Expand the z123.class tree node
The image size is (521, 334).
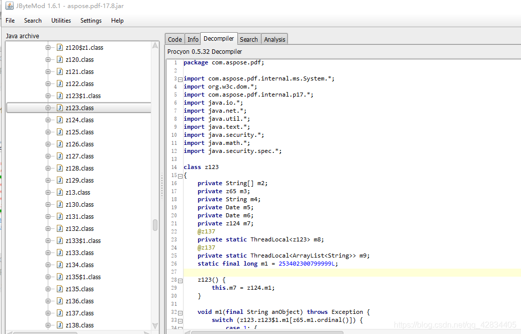pyautogui.click(x=48, y=108)
